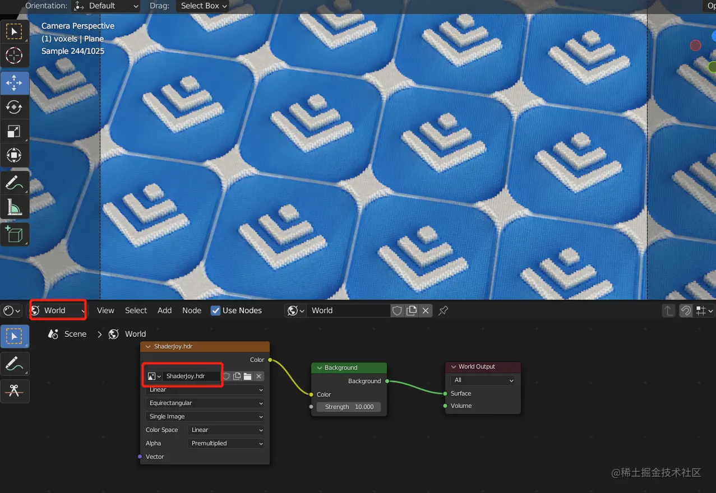Open the World shader type dropdown

coord(58,310)
